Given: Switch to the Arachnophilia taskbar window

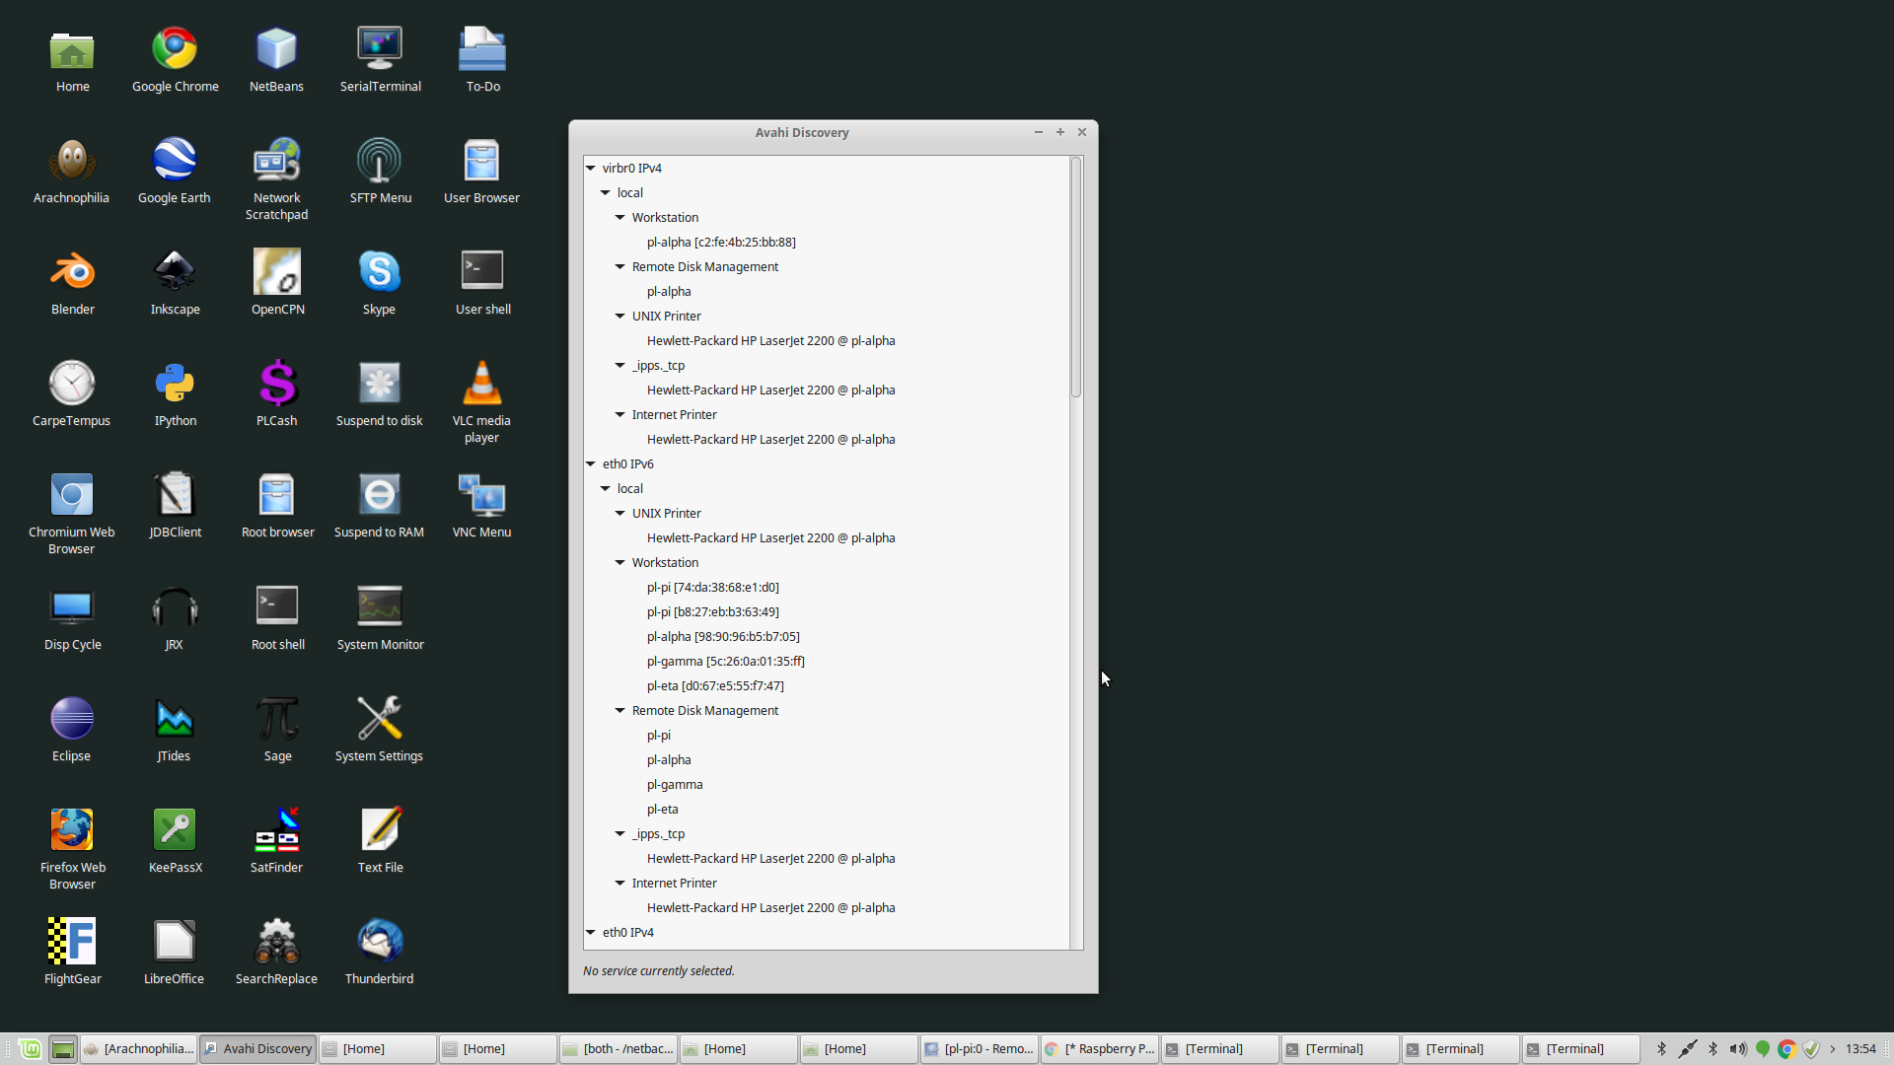Looking at the screenshot, I should tap(139, 1049).
